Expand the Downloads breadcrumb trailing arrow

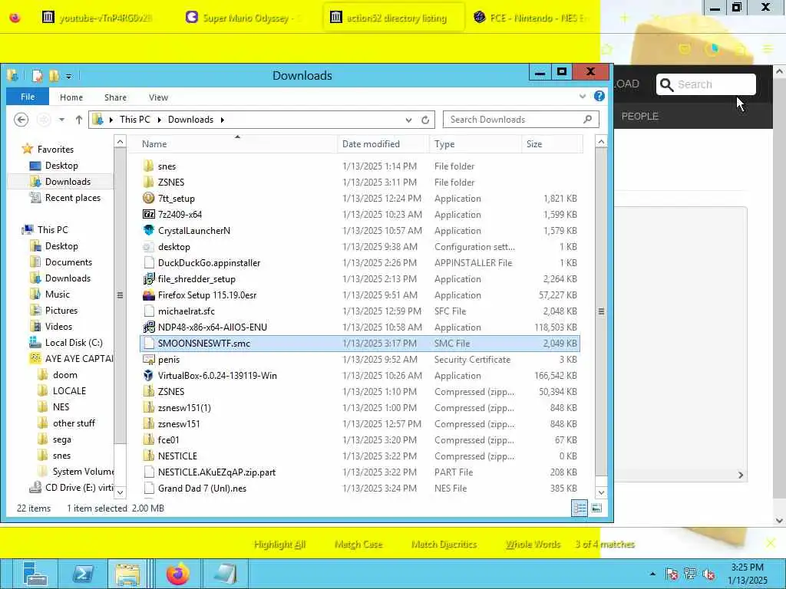[222, 120]
